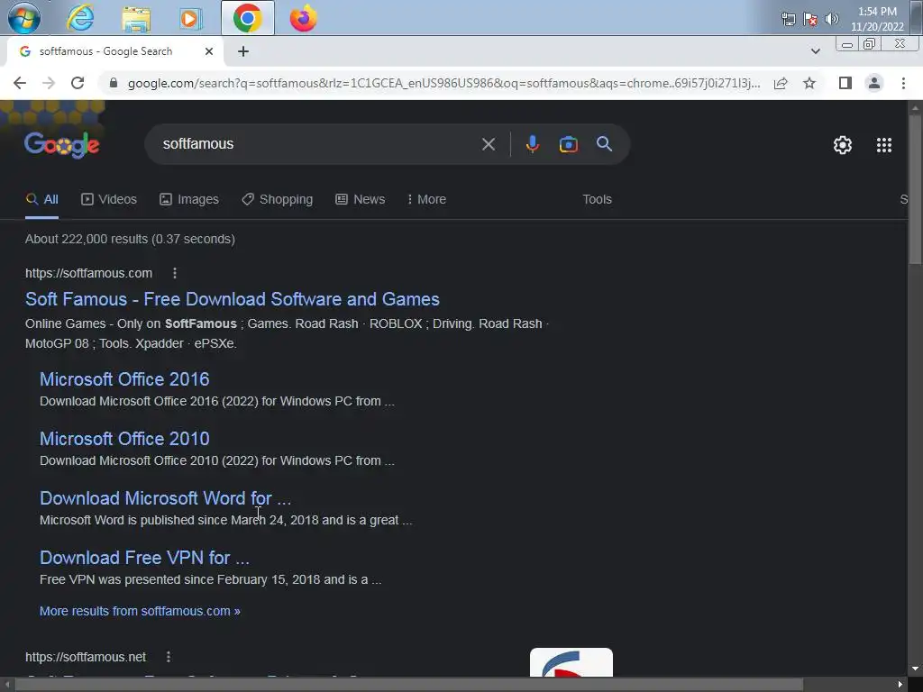Click the Windows Start orb
This screenshot has width=923, height=692.
click(x=23, y=18)
